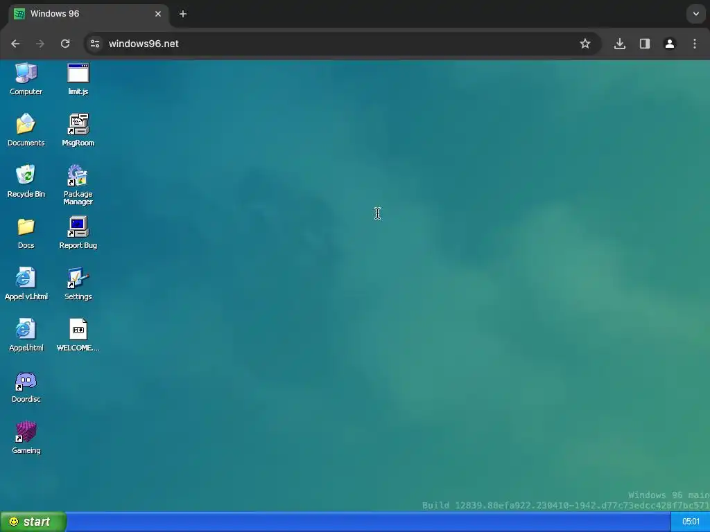Launch the MsgRoom shortcut

(78, 130)
